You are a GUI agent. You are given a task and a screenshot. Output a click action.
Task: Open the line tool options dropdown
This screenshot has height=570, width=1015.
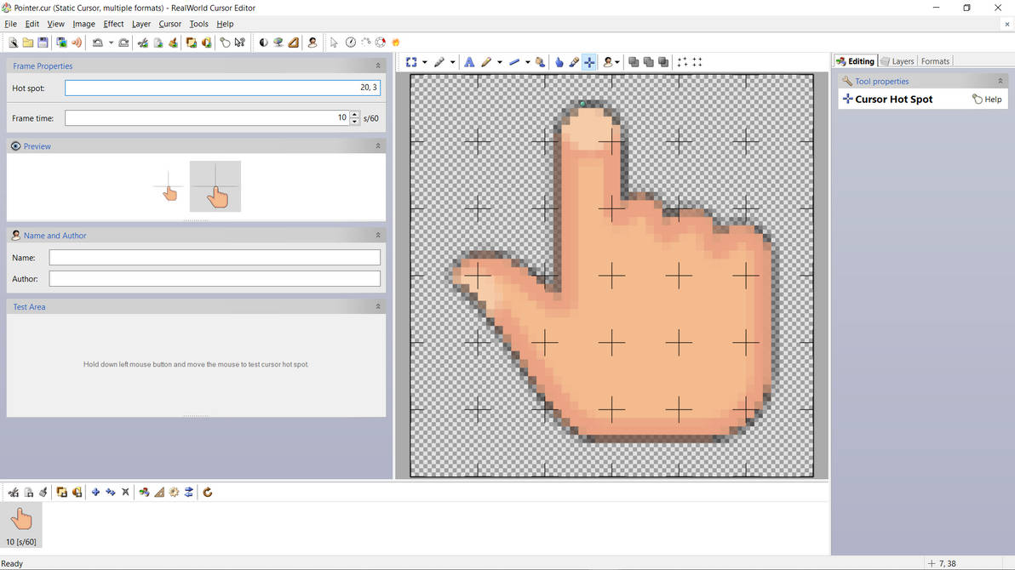(x=527, y=61)
